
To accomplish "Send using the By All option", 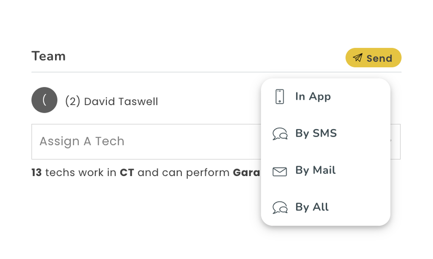I will tap(312, 207).
